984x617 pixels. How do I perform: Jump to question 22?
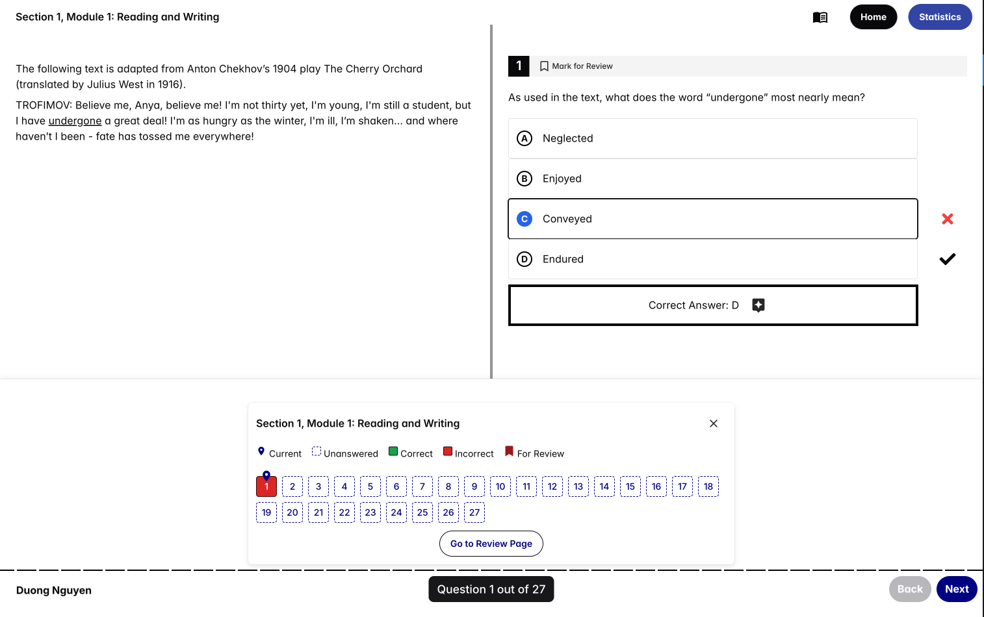pyautogui.click(x=344, y=512)
